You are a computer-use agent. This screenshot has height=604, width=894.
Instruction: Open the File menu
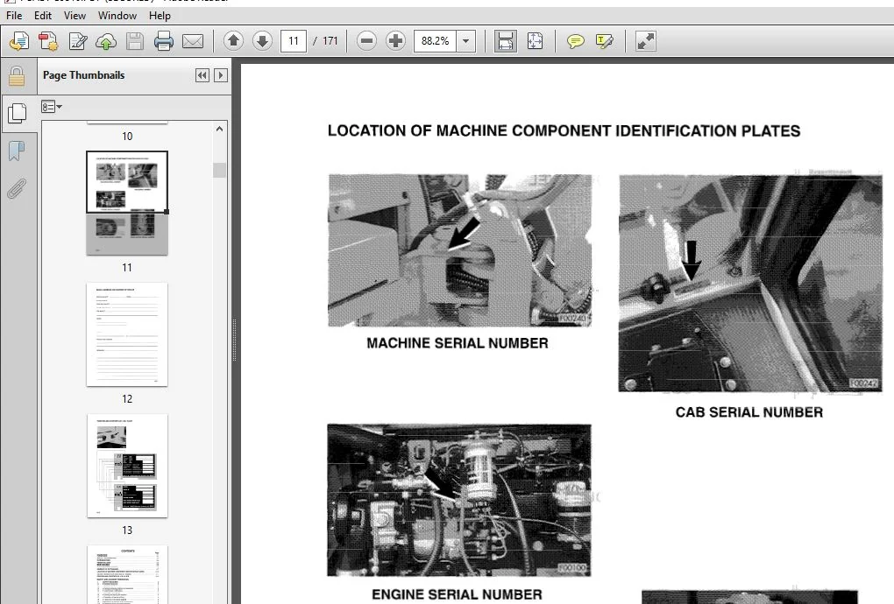(x=14, y=16)
